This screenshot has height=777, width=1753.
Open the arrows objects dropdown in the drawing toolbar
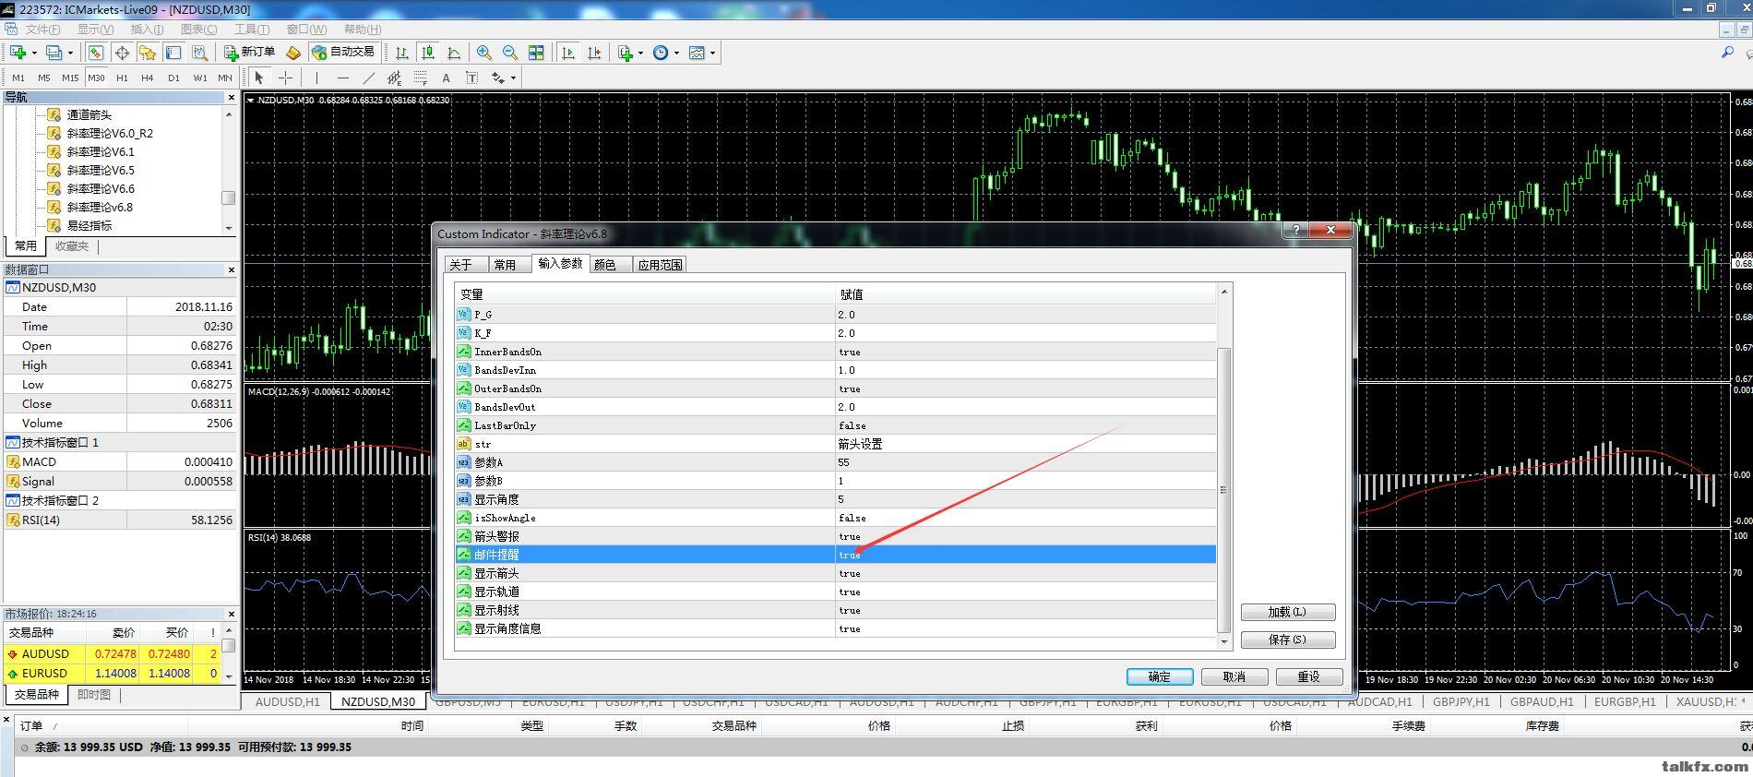click(513, 78)
